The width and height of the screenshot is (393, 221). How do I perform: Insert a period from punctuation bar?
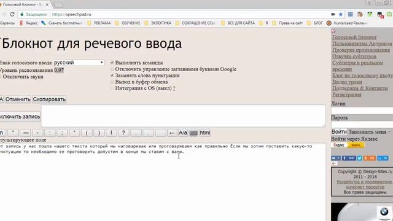[148, 133]
